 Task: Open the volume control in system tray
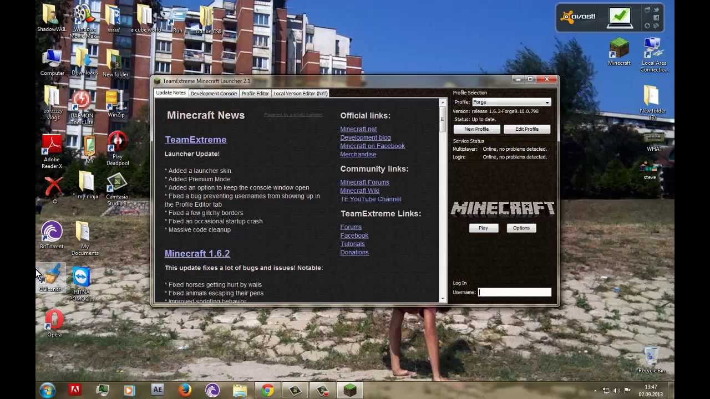click(617, 391)
